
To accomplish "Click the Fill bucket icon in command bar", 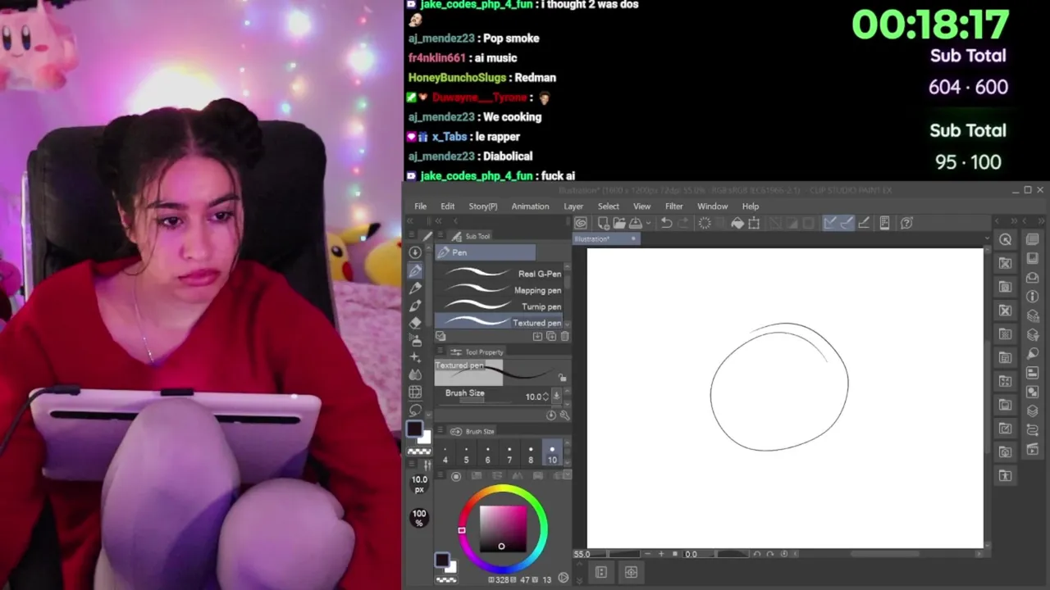I will coord(737,223).
